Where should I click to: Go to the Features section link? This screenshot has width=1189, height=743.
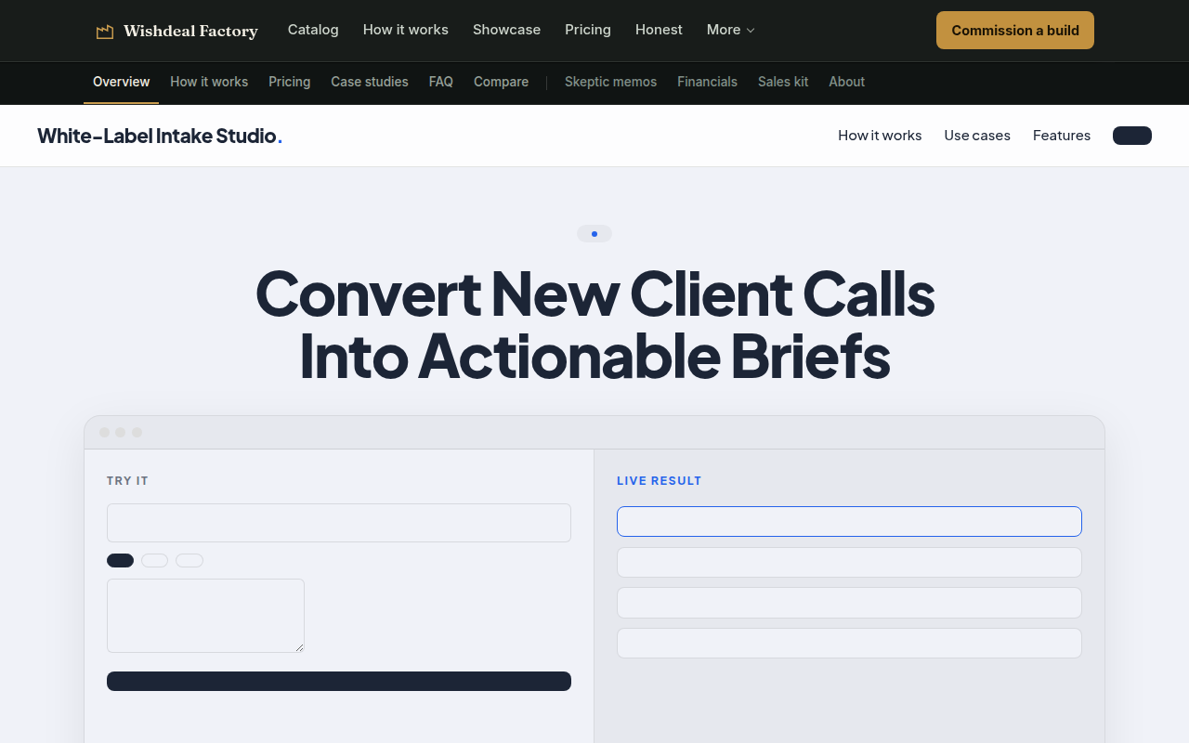(1062, 136)
